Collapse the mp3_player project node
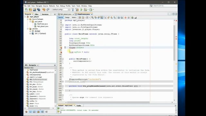This screenshot has width=206, height=116. [x=25, y=17]
